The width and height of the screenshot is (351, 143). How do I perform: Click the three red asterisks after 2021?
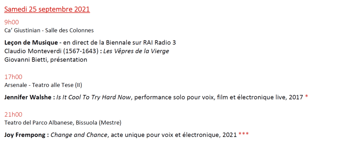pyautogui.click(x=243, y=134)
